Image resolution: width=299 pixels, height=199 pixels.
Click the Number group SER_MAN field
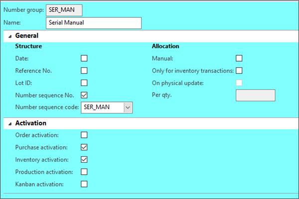pos(64,10)
